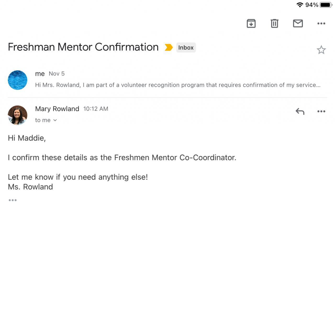Tap the Freshman Mentor Confirmation subject title

[83, 47]
